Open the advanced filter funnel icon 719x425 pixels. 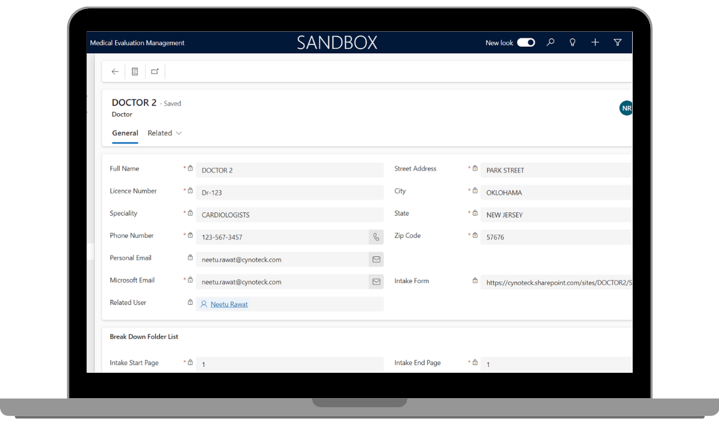click(x=618, y=42)
